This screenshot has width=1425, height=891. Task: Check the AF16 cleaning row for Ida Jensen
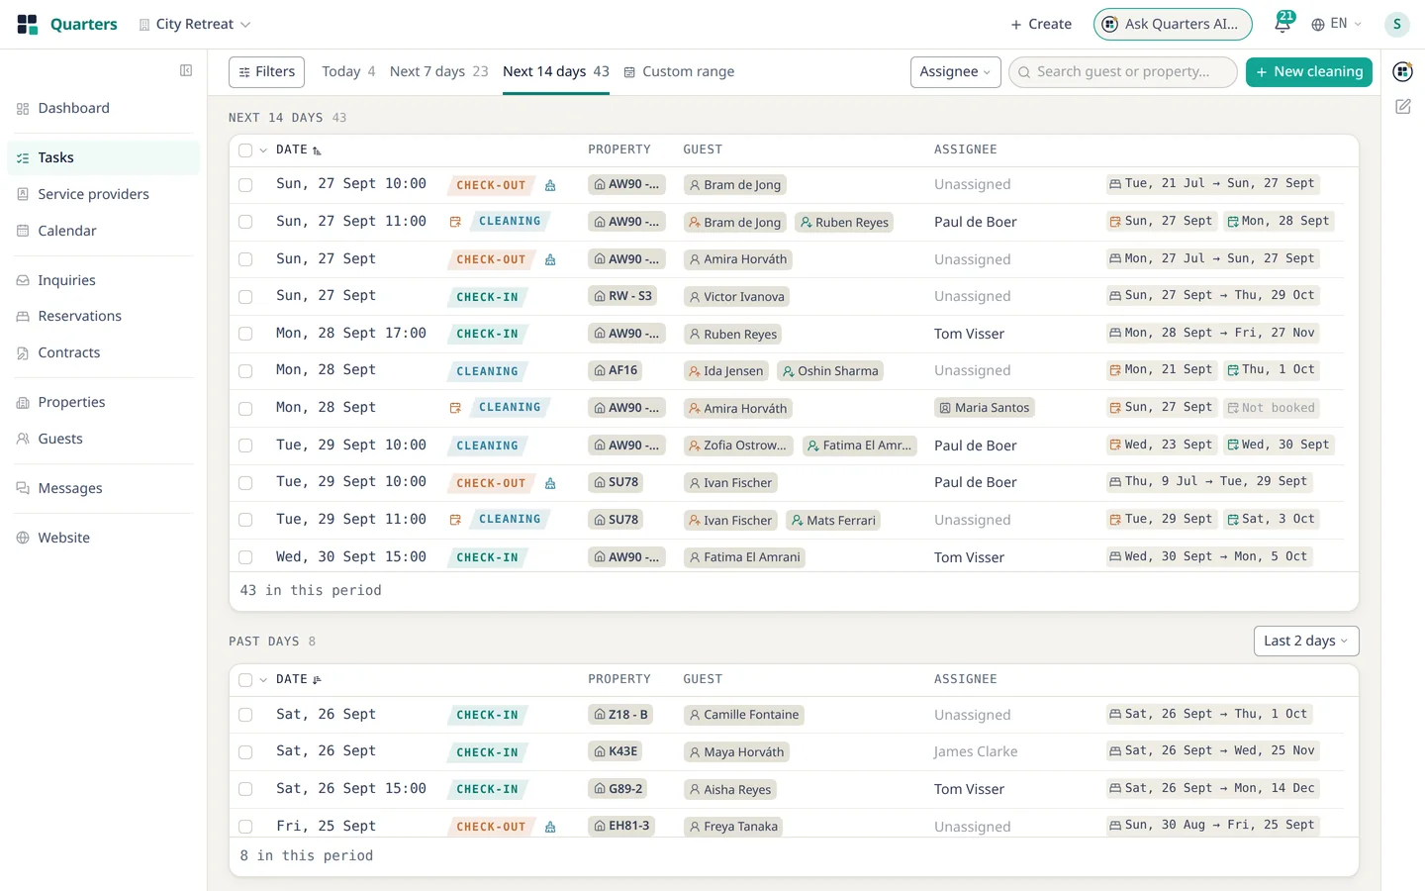245,371
